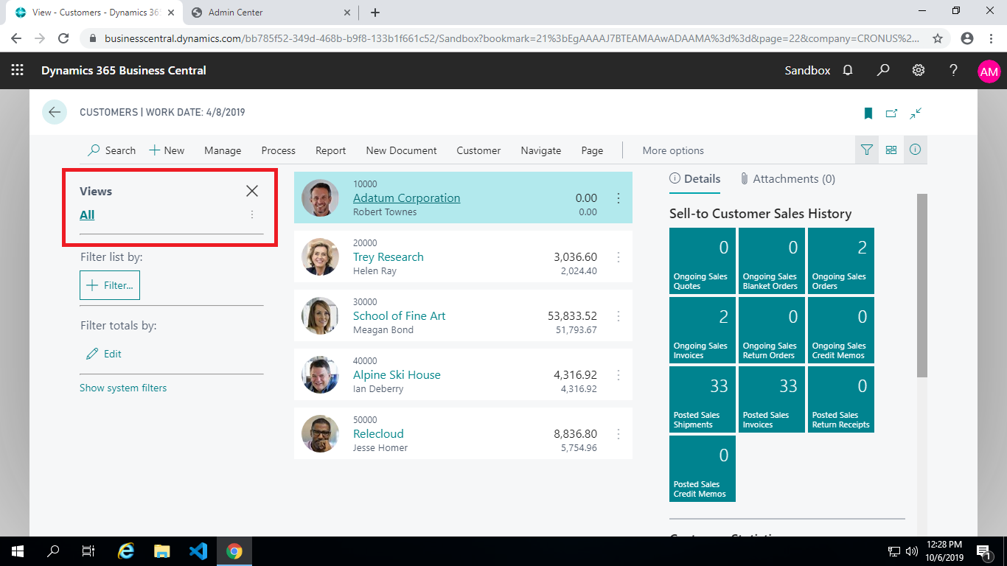The width and height of the screenshot is (1007, 566).
Task: Open Trey Research customer
Action: click(x=388, y=256)
